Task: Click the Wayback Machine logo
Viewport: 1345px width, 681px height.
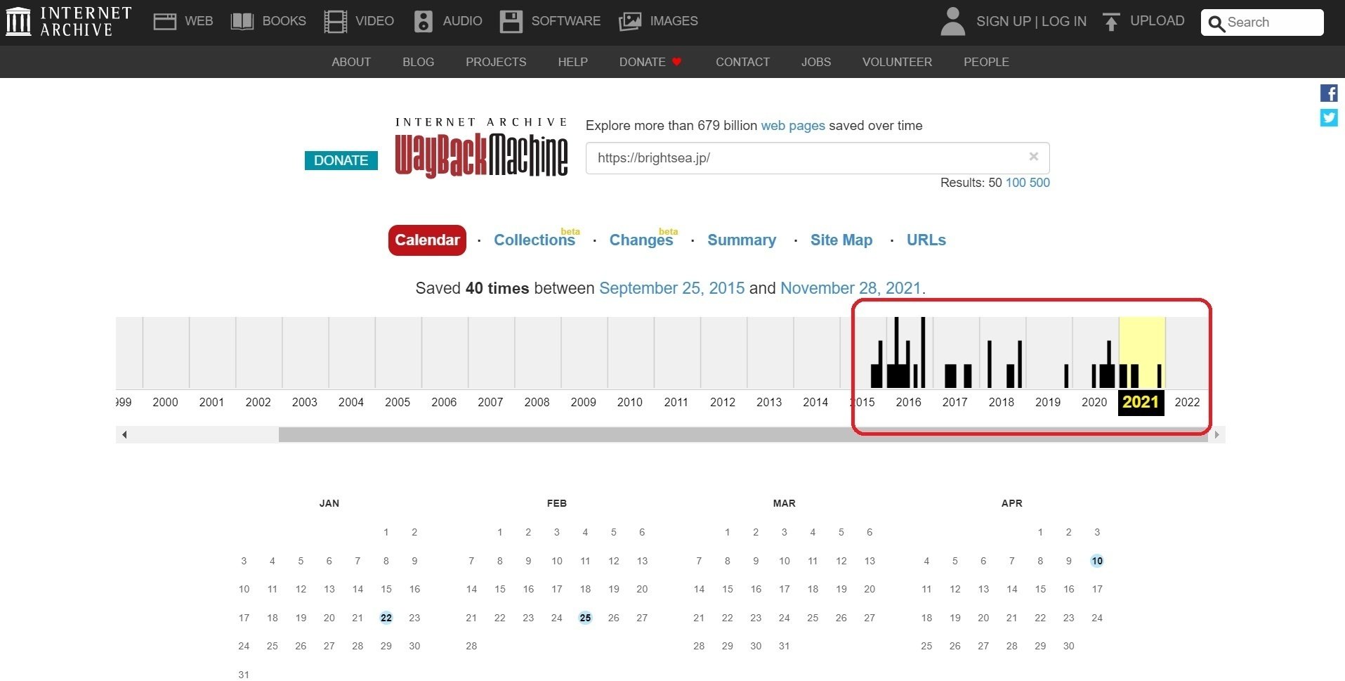Action: (481, 148)
